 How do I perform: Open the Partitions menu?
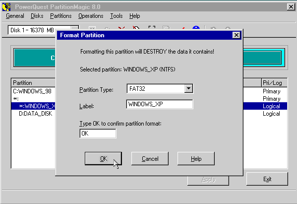tap(61, 16)
